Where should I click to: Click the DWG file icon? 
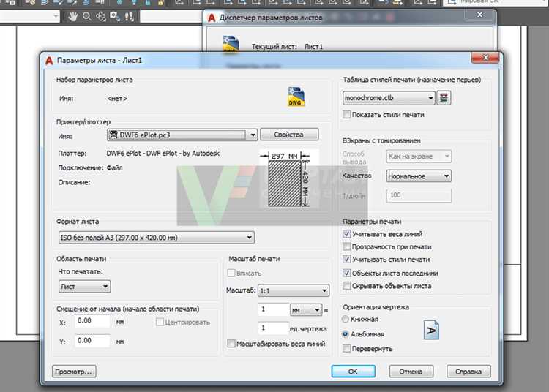(296, 97)
